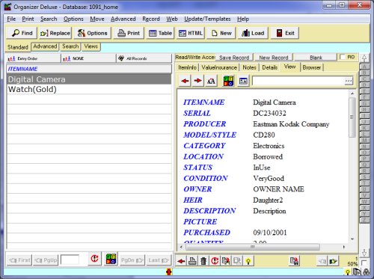374x279 pixels.
Task: Open the Help menu
Action: point(243,19)
